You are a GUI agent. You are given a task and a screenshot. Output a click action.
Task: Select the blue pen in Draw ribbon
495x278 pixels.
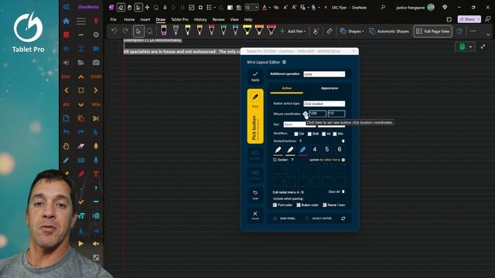235,30
